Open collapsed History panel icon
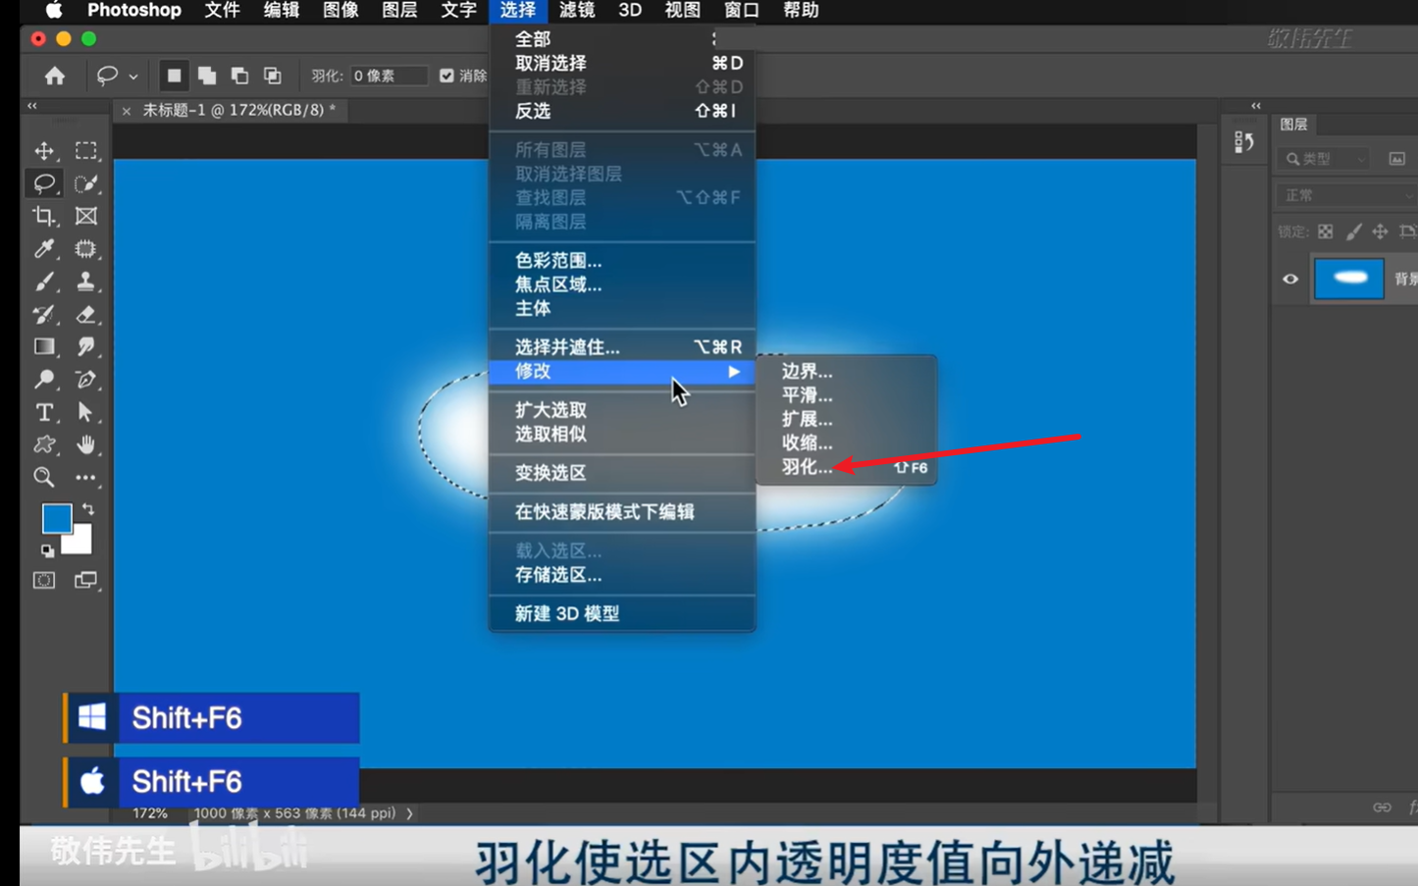1418x886 pixels. point(1244,142)
